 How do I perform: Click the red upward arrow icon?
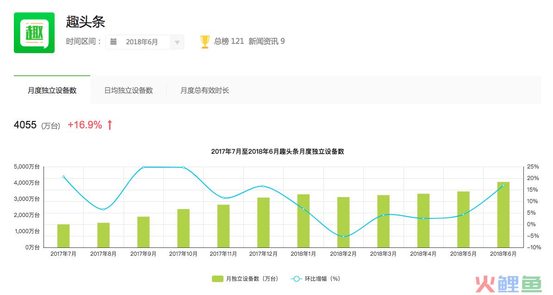coord(110,125)
